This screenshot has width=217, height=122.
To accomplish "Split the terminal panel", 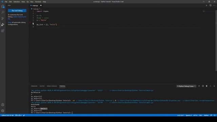I will [x=203, y=86].
